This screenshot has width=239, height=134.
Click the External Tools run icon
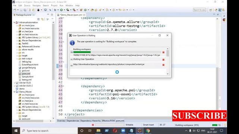click(74, 10)
